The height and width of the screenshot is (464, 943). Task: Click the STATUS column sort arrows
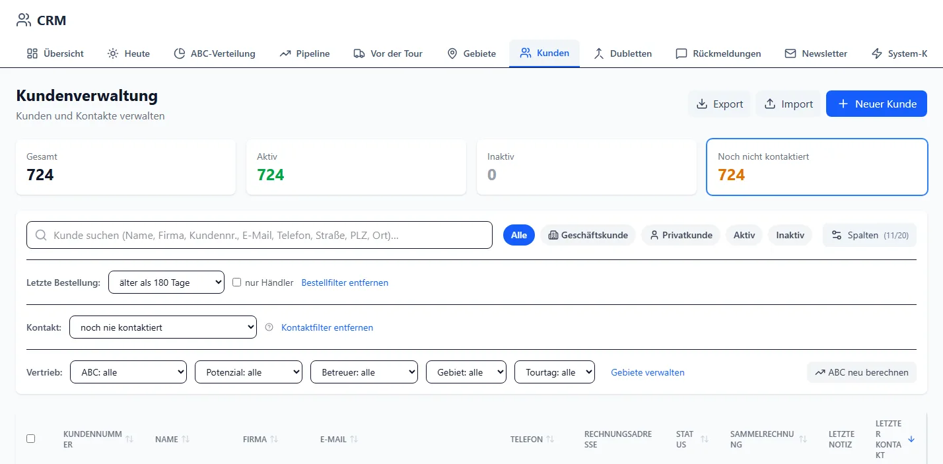click(705, 439)
